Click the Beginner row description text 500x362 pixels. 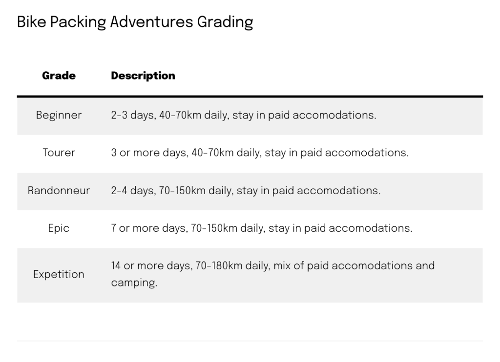[x=243, y=116]
